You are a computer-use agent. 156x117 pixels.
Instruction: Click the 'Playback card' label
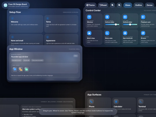(x=146, y=22)
